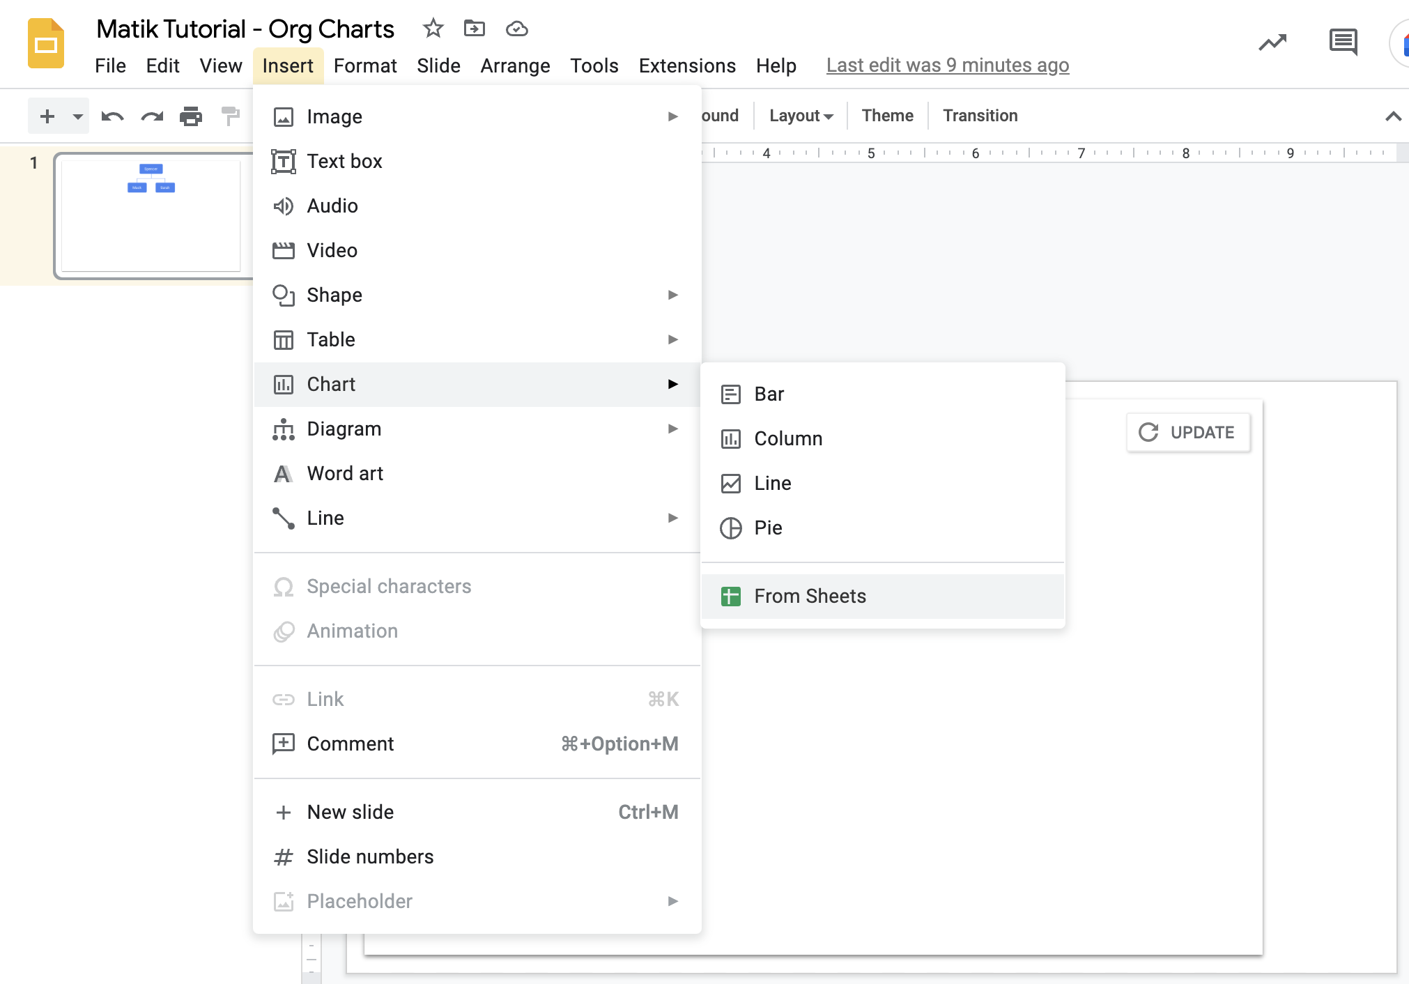Choose Table from the Insert menu
The height and width of the screenshot is (984, 1409).
tap(477, 339)
